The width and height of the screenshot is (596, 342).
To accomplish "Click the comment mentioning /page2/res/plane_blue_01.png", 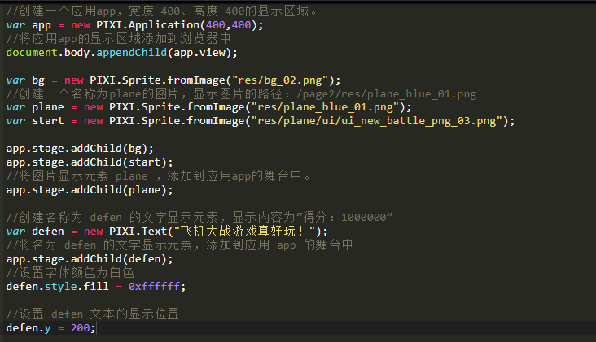I will point(241,93).
